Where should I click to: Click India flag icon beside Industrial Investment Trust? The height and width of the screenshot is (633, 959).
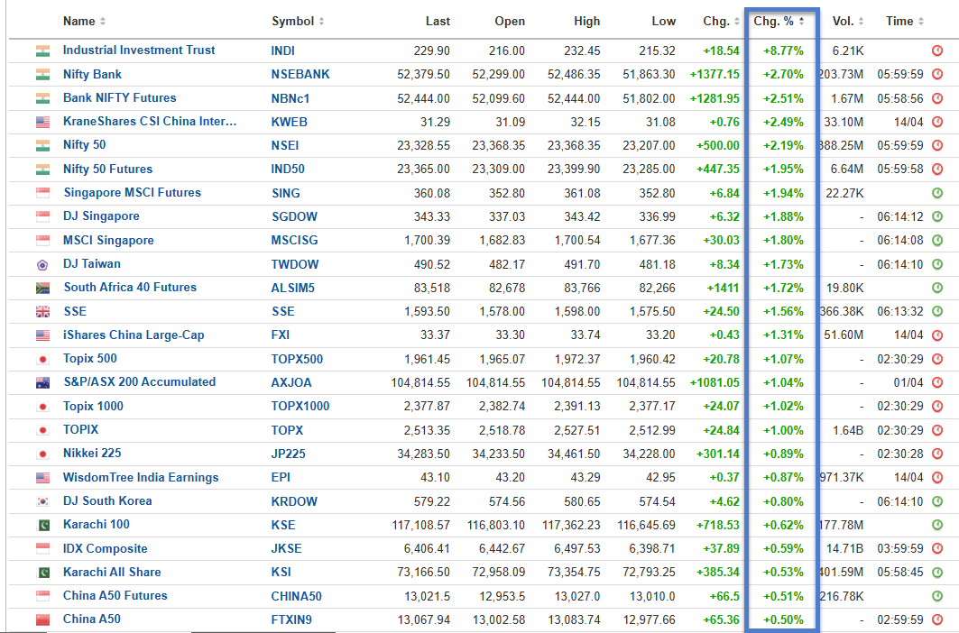(x=42, y=50)
